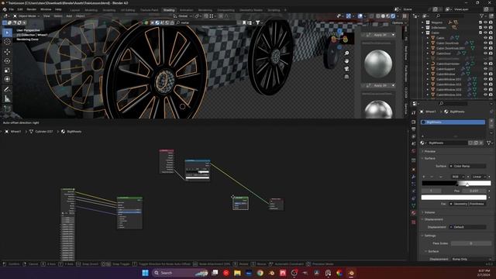Open the Edit menu

tap(20, 9)
